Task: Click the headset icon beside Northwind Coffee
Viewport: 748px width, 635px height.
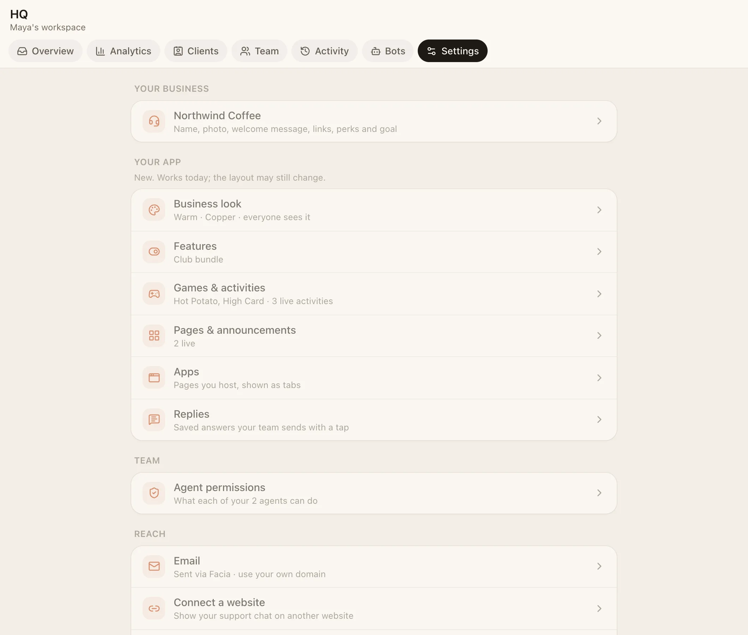Action: click(x=154, y=121)
